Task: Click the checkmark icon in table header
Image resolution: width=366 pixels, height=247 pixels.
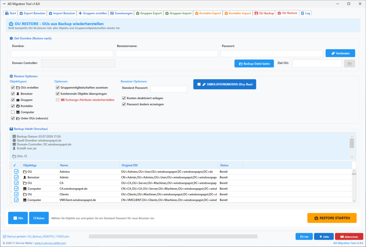Action: pos(14,165)
